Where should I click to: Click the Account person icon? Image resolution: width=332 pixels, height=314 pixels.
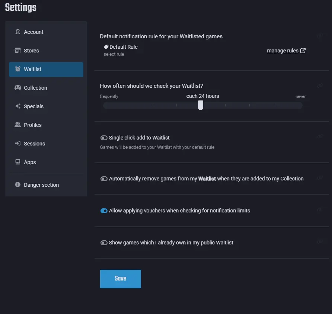coord(18,32)
